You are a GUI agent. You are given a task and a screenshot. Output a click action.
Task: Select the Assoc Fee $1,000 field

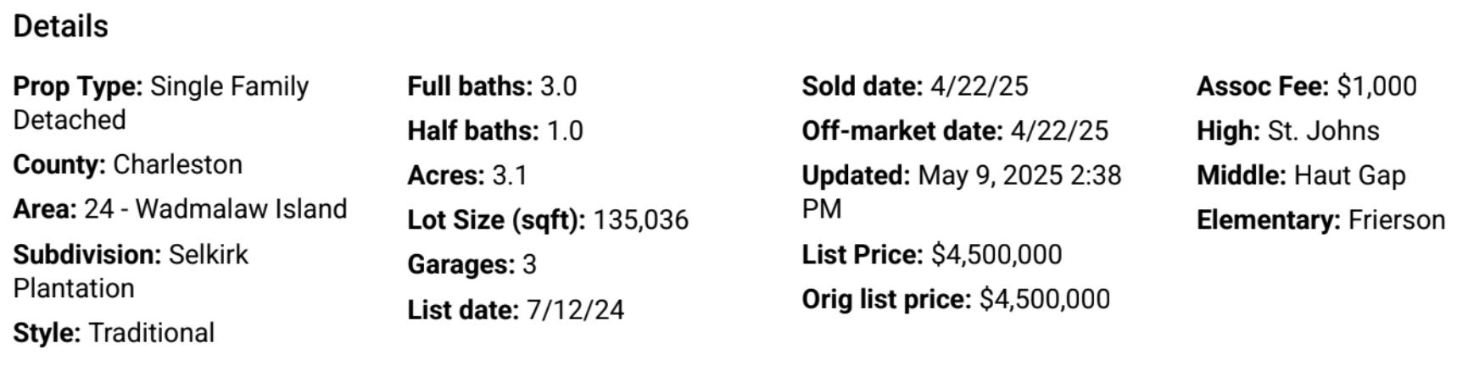point(1306,86)
